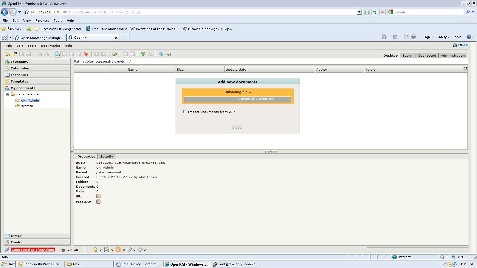Screen dimensions: 477x268
Task: Select the system folder in tree
Action: (x=27, y=106)
